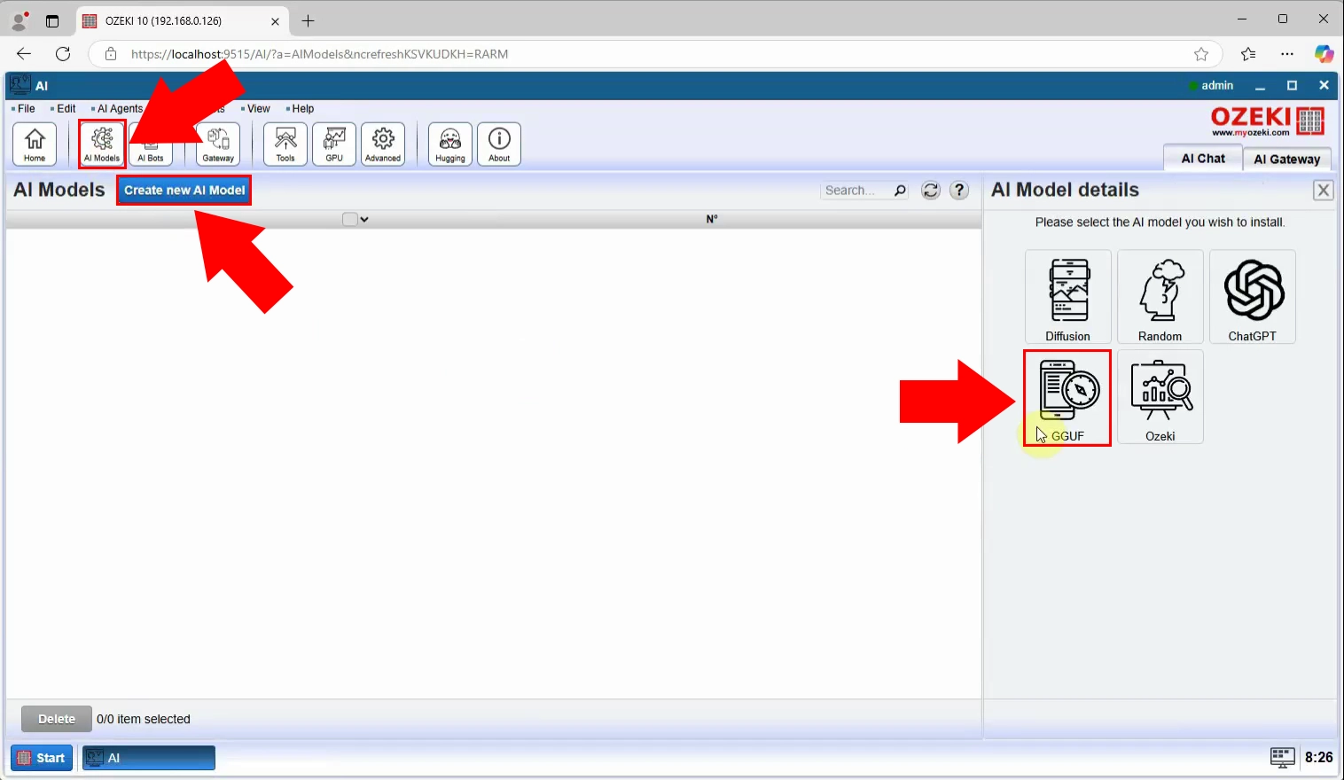The width and height of the screenshot is (1344, 780).
Task: Open a new browser tab
Action: click(309, 20)
